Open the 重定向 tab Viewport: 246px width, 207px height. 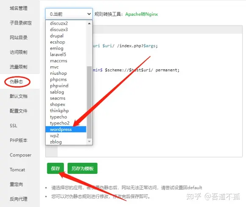click(17, 184)
